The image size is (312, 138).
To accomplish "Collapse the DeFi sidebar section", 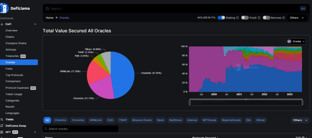I will click(35, 24).
